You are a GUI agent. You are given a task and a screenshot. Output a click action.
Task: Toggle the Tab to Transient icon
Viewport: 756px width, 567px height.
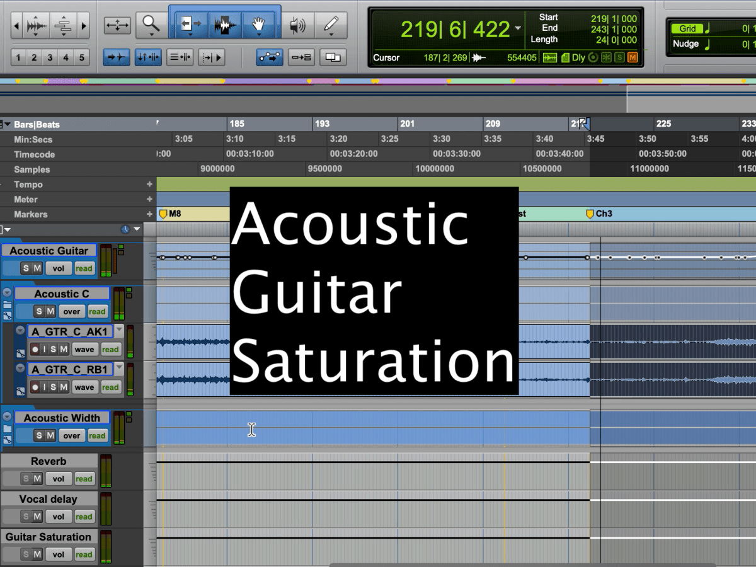click(117, 56)
